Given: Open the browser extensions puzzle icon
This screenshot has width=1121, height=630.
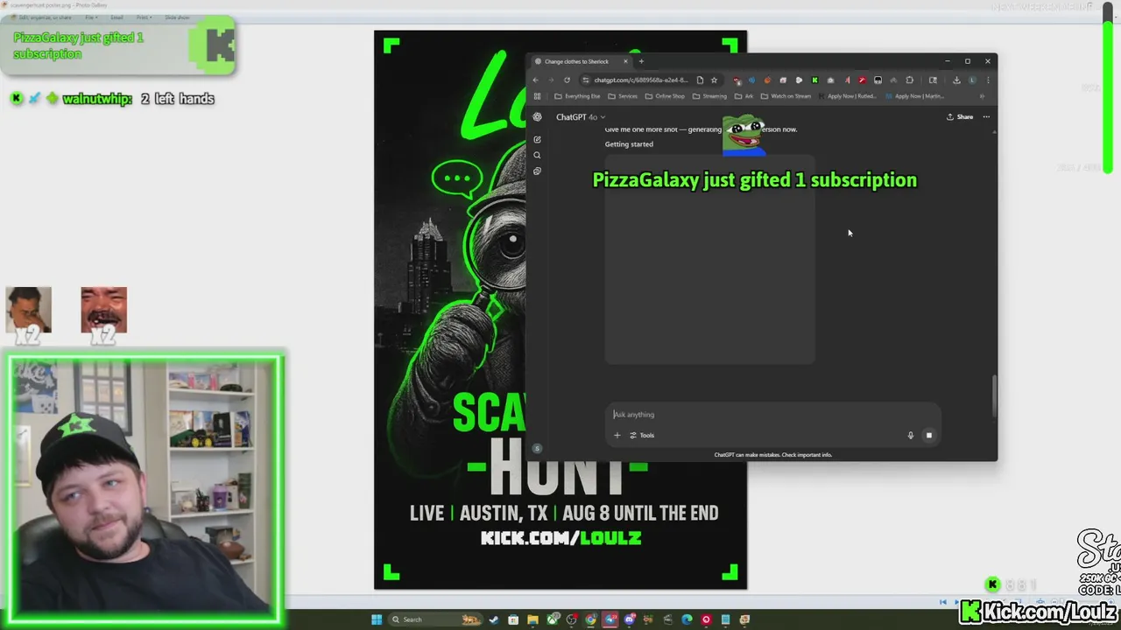Looking at the screenshot, I should pyautogui.click(x=910, y=80).
